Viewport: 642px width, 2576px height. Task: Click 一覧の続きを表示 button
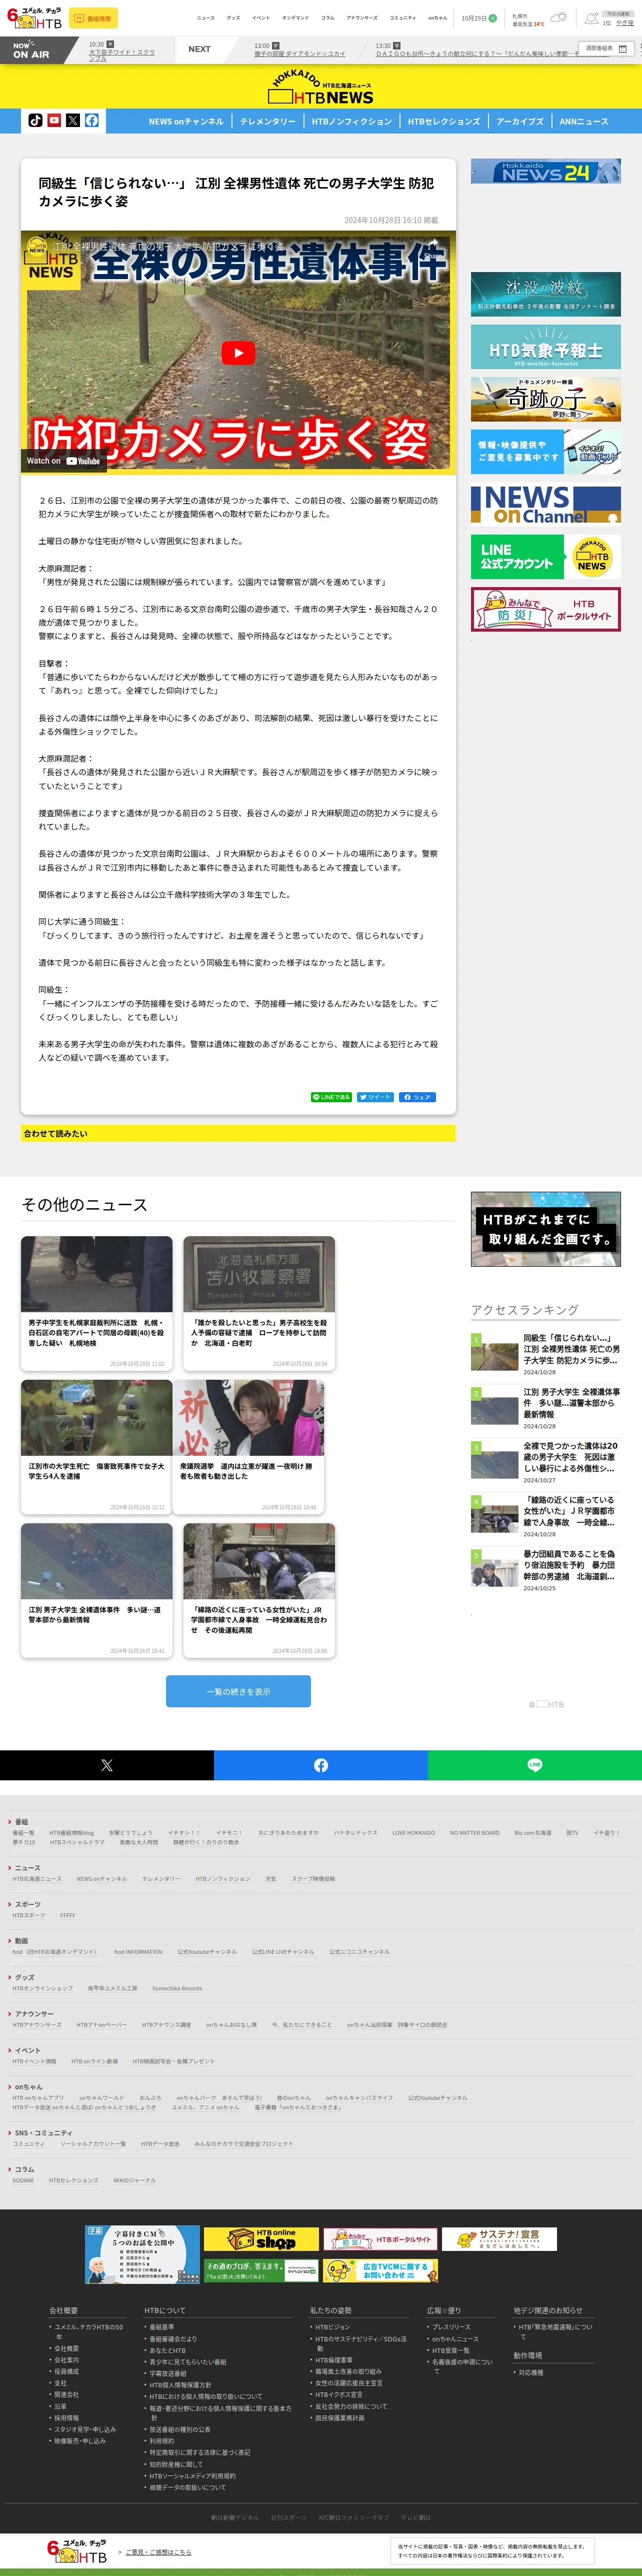point(238,1692)
